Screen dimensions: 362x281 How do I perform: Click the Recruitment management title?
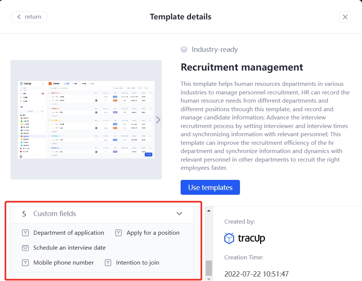coord(241,67)
